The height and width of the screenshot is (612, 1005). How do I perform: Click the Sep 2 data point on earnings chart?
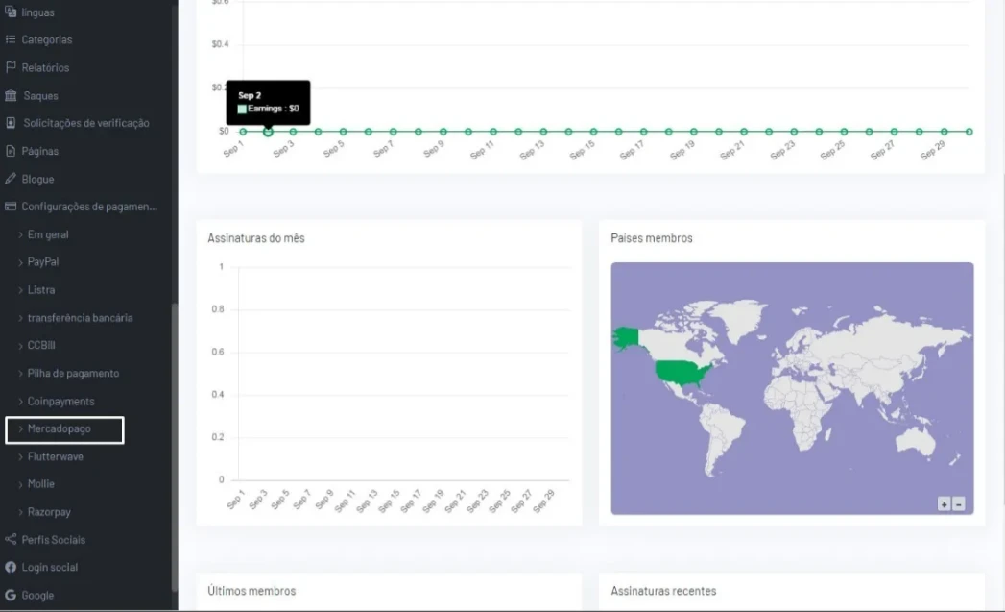(x=268, y=132)
